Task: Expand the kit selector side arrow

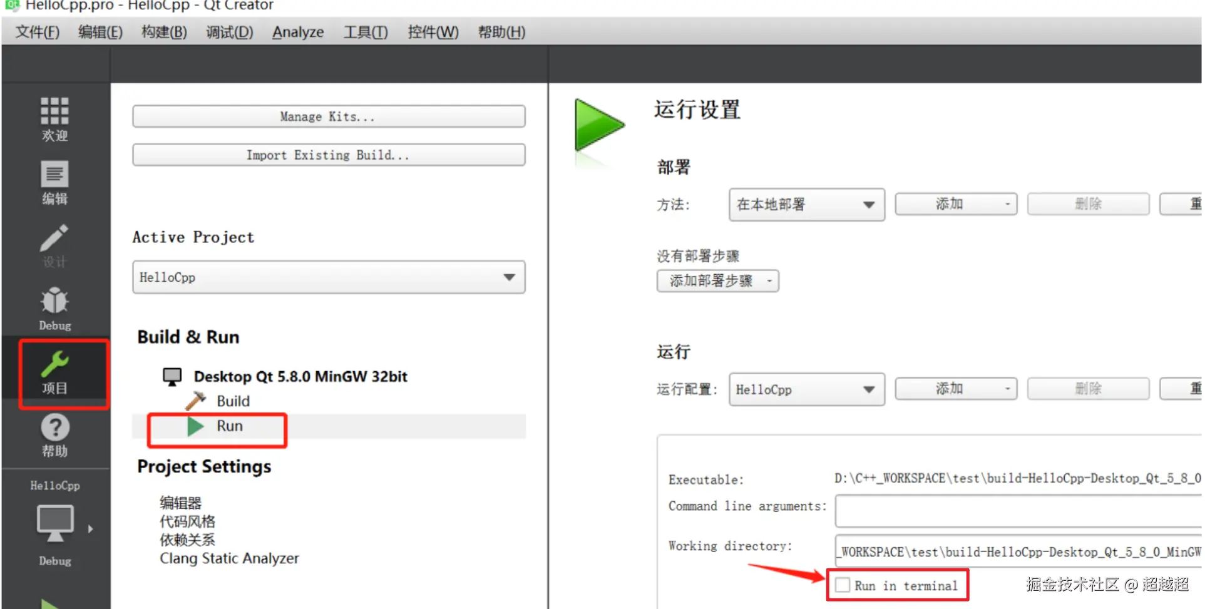Action: (x=91, y=529)
